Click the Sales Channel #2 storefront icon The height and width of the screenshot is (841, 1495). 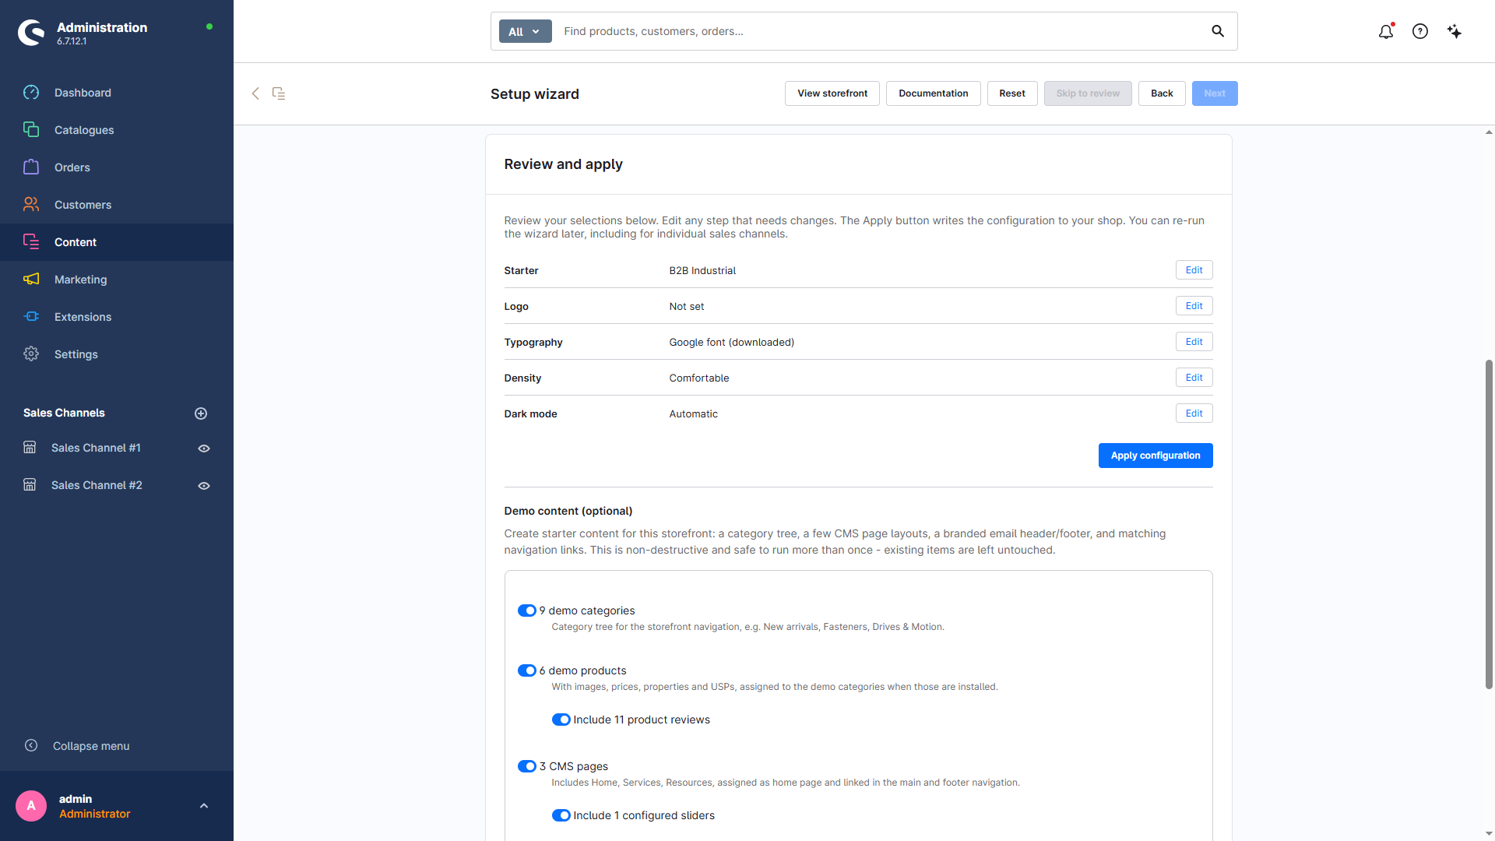pos(30,485)
